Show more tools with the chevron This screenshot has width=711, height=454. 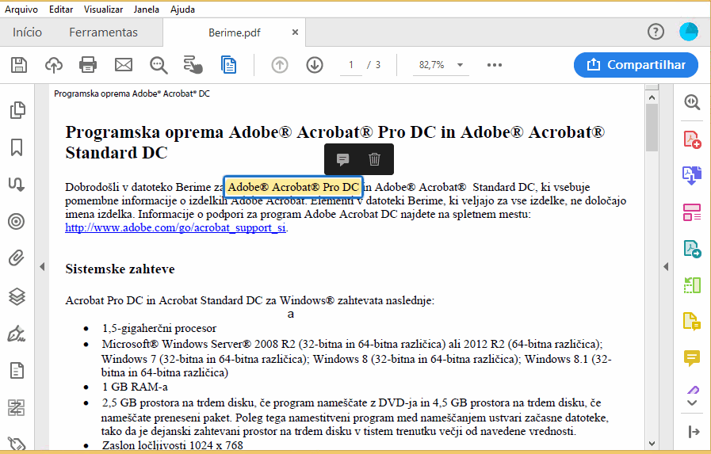692,402
